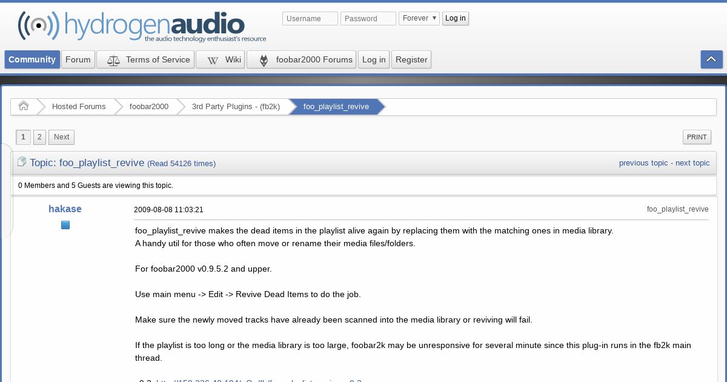Viewport: 727px width, 382px height.
Task: Click the PRINT button
Action: (697, 137)
